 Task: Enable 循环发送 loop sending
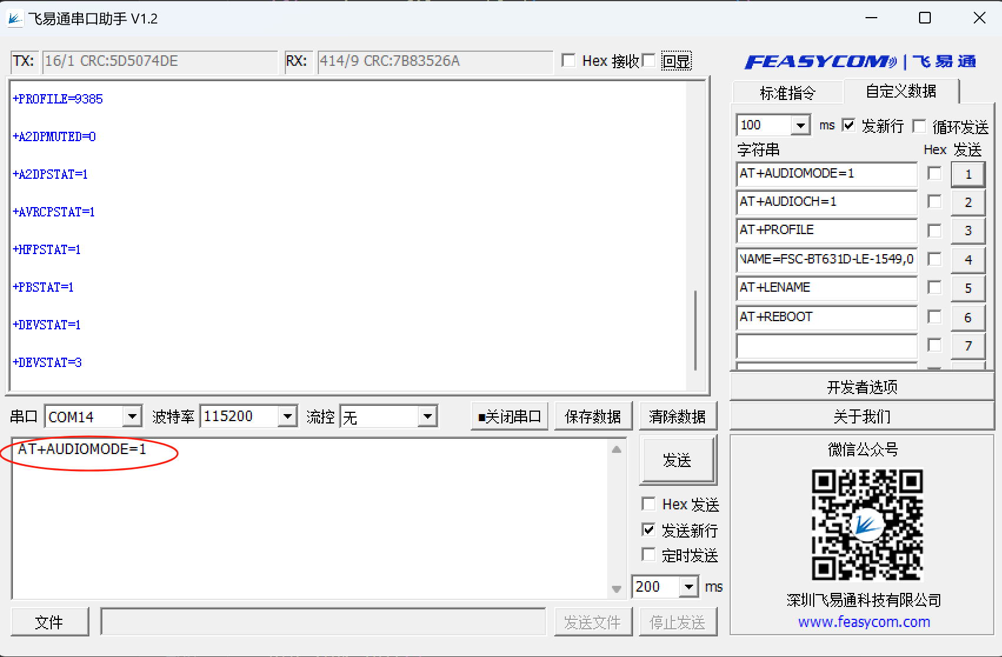click(918, 125)
